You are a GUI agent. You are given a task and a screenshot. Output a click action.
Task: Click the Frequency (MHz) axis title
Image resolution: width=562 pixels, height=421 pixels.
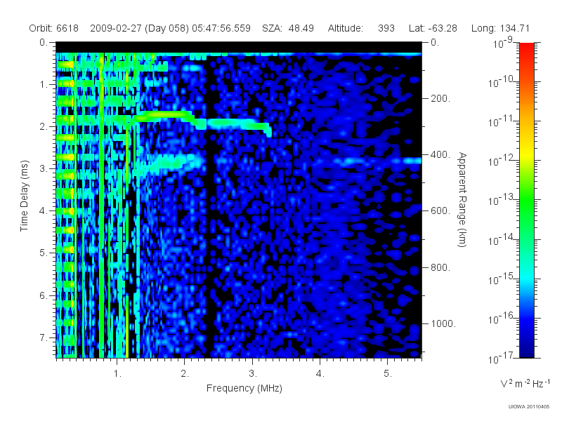coord(244,389)
